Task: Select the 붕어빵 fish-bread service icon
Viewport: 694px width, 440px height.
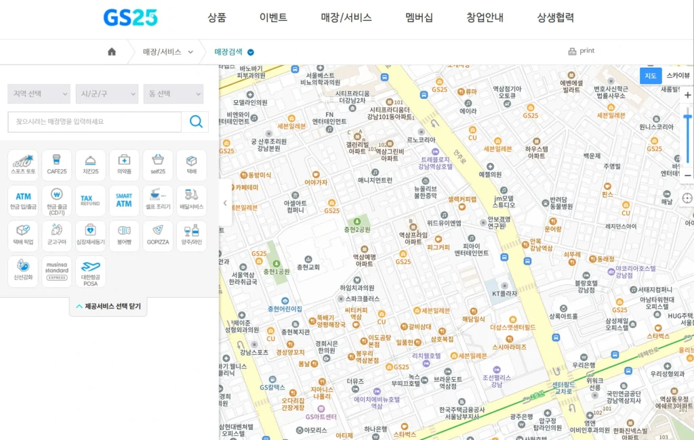Action: (123, 235)
